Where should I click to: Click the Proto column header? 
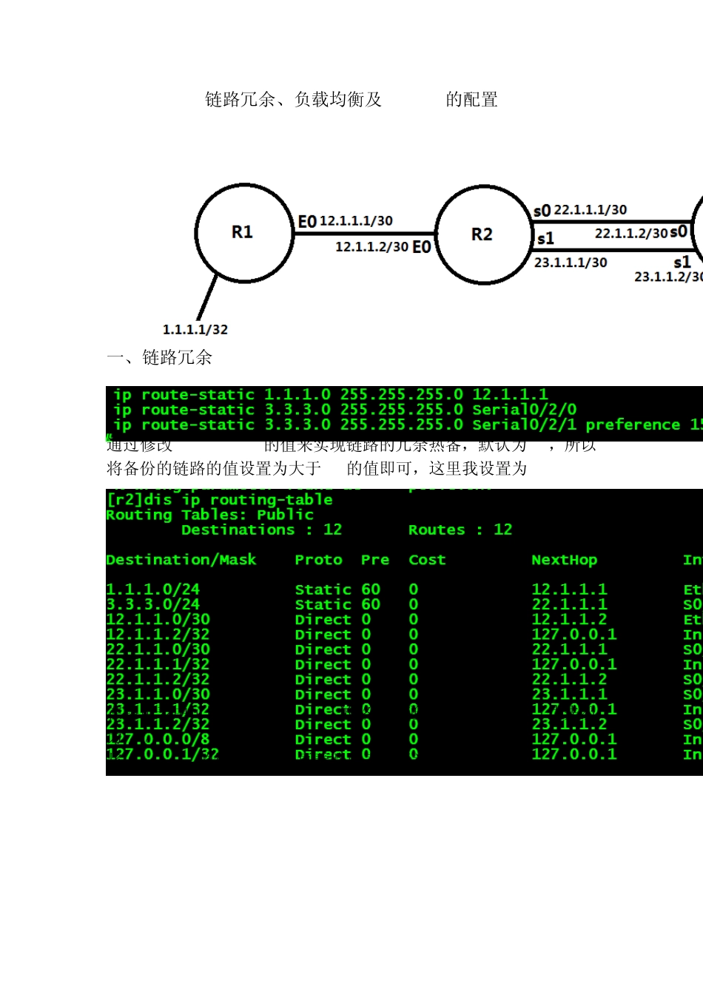tap(318, 560)
